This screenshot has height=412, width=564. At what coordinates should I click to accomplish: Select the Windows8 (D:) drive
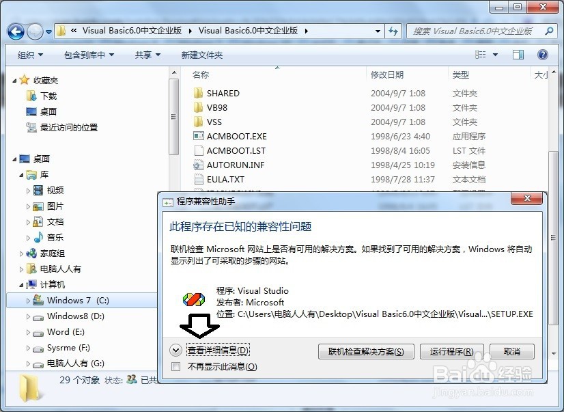pos(76,316)
